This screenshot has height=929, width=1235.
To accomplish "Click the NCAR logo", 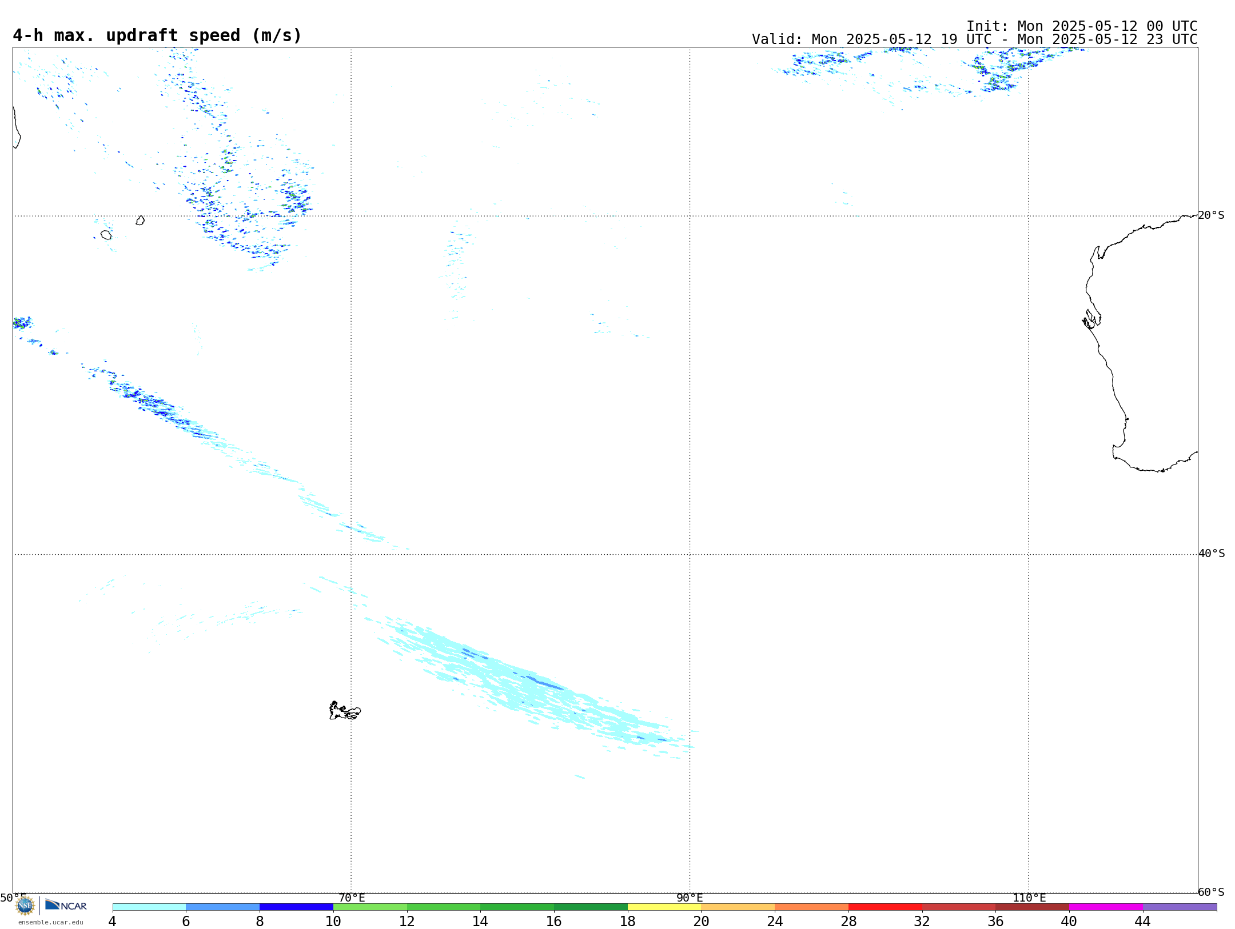I will coord(66,905).
